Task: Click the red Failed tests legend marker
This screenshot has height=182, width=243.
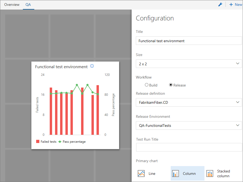Action: pos(38,141)
